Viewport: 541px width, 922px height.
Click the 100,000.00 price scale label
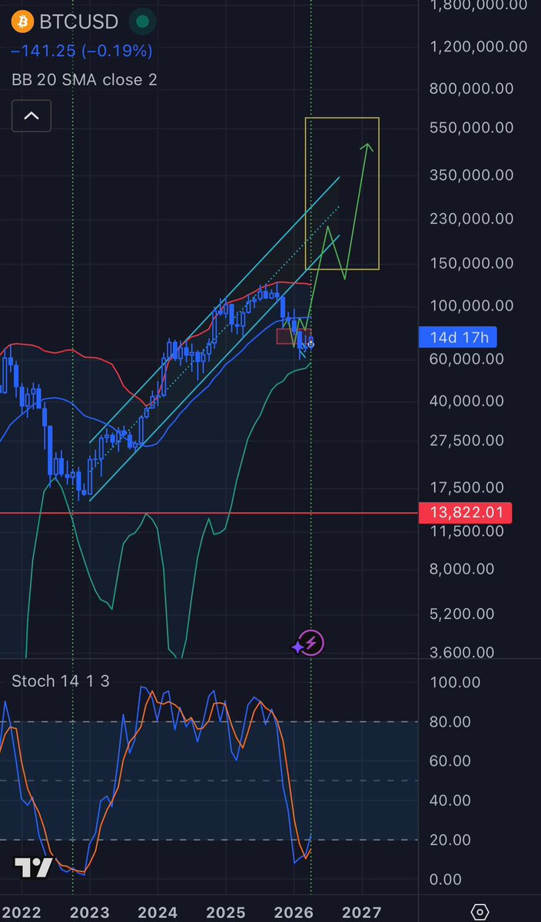(472, 305)
